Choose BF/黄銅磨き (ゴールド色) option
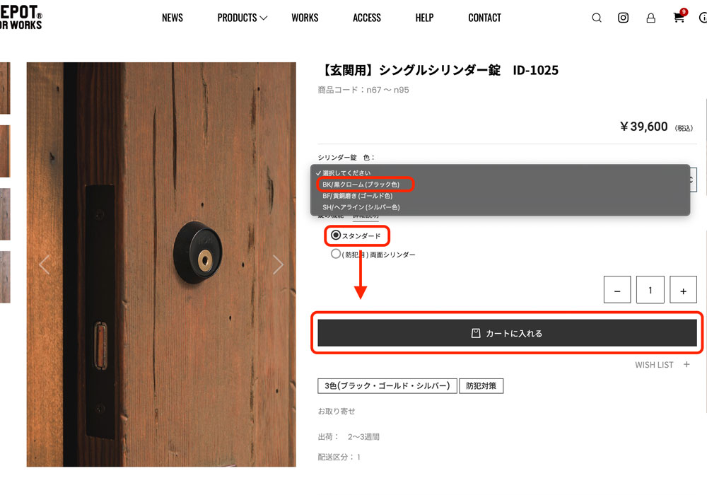The height and width of the screenshot is (495, 707). tap(357, 196)
